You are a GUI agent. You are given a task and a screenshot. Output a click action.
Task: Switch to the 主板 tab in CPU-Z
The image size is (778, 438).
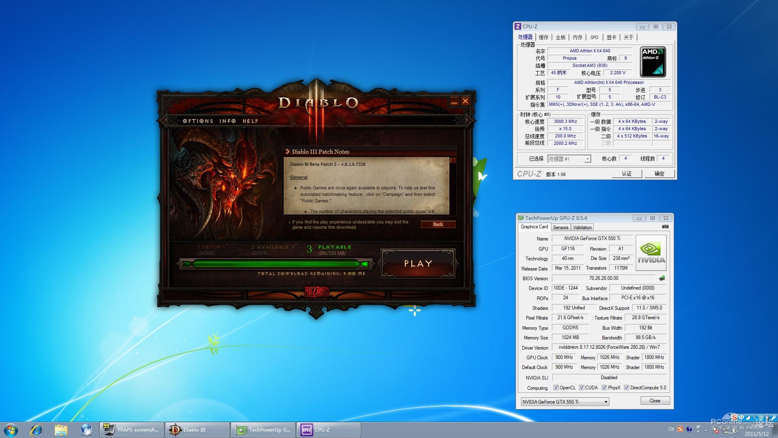pos(560,37)
